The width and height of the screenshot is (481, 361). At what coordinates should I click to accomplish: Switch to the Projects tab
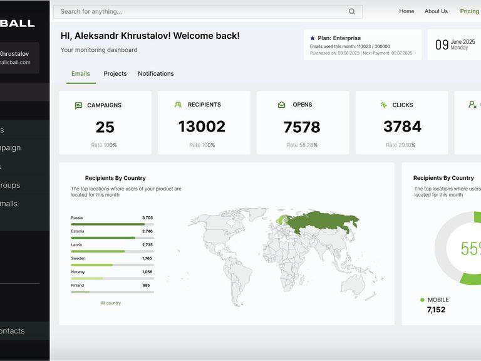115,74
